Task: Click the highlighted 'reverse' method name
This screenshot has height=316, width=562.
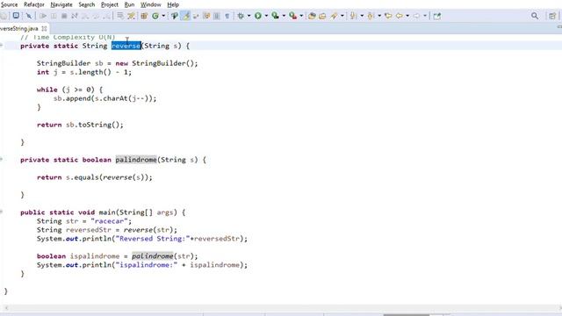Action: 126,46
